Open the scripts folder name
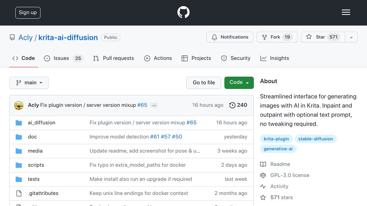This screenshot has width=367, height=206. point(36,165)
